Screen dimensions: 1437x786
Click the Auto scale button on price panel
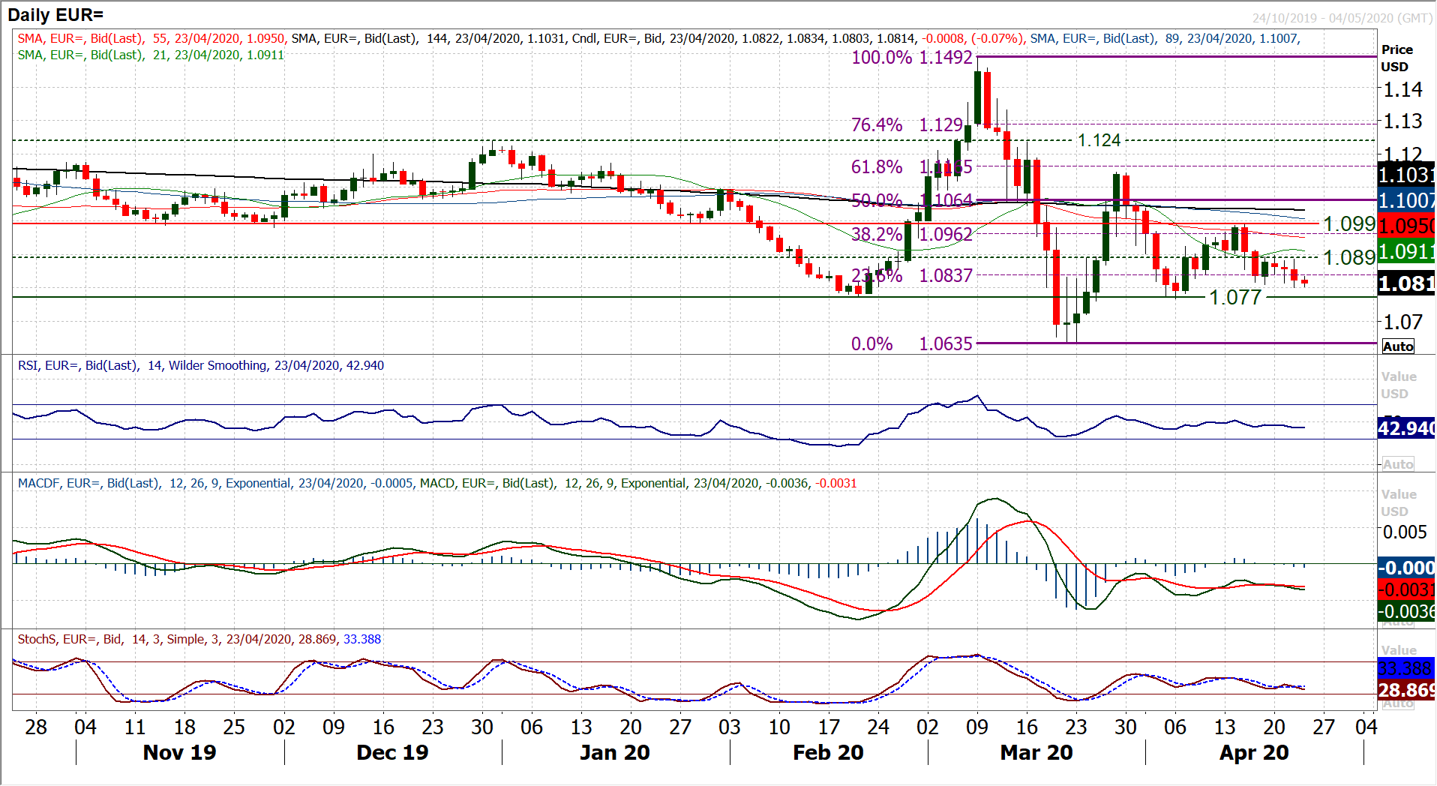coord(1398,346)
